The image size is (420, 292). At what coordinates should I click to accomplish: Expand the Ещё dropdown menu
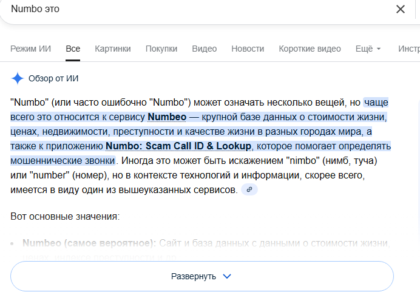368,49
